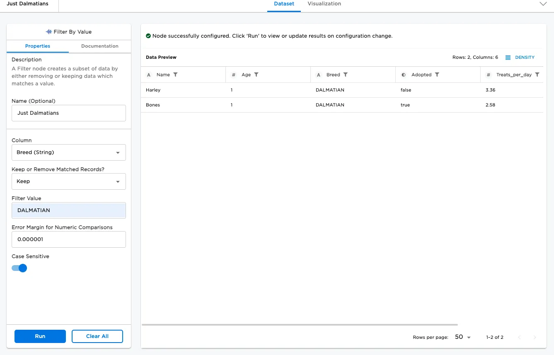The height and width of the screenshot is (355, 554).
Task: Click the filter icon on Name column
Action: coord(175,75)
